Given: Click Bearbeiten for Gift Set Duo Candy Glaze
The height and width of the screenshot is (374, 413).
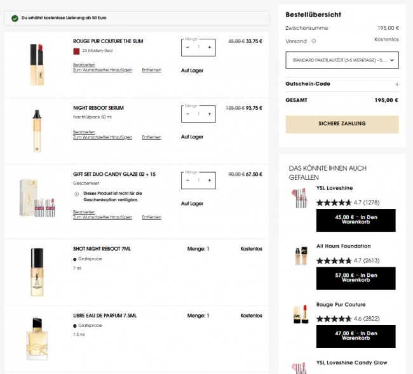Looking at the screenshot, I should click(84, 212).
